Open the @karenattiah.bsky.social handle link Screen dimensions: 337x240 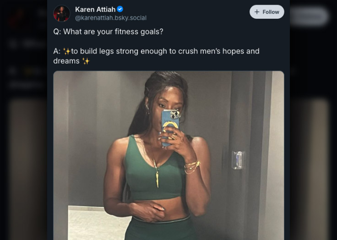click(x=110, y=18)
